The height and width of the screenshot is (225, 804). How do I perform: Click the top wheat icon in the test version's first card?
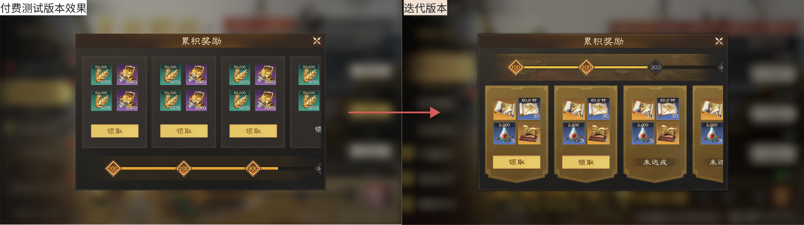101,75
